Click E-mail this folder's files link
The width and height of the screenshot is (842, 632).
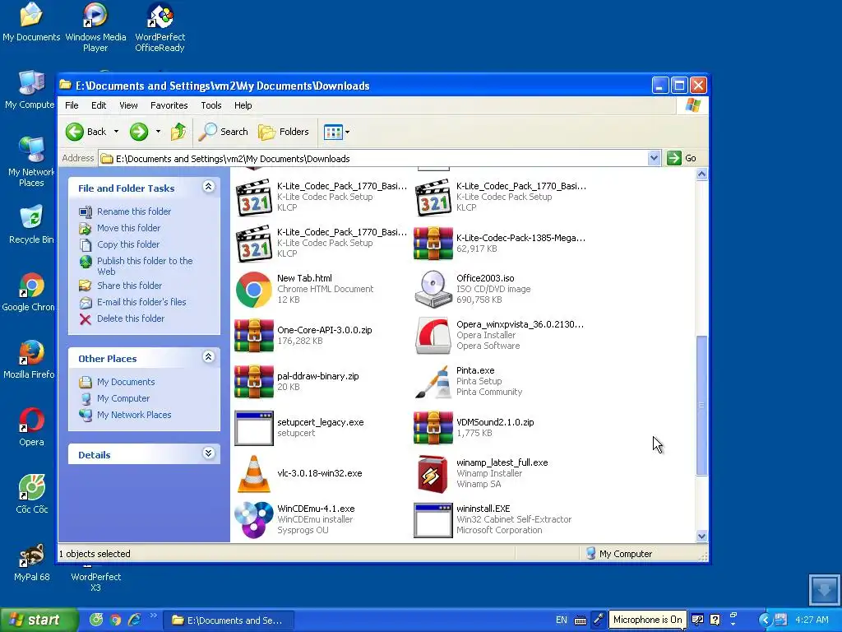point(141,302)
